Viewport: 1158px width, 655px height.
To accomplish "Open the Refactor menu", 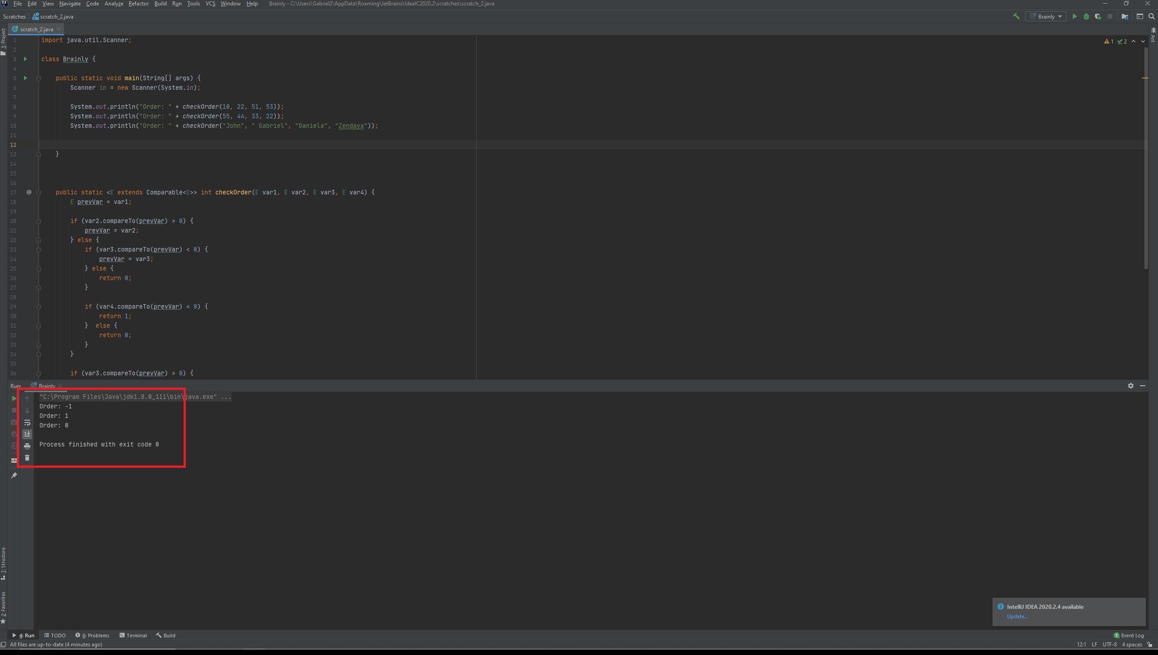I will pyautogui.click(x=138, y=4).
